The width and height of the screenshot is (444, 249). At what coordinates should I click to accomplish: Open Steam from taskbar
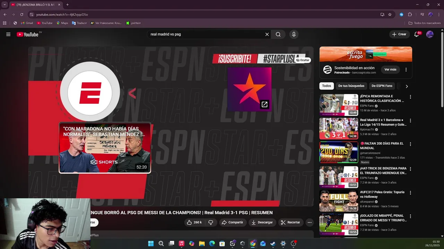pos(273,243)
